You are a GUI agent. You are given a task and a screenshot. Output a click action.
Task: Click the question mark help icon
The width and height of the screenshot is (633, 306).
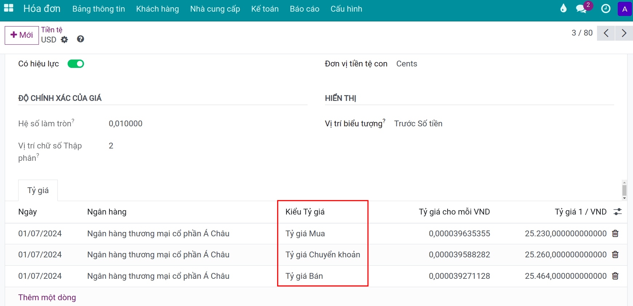(x=80, y=39)
